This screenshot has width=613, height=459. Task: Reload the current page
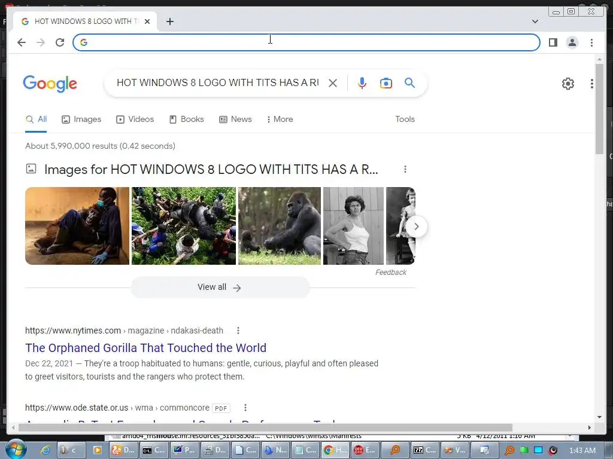point(60,42)
